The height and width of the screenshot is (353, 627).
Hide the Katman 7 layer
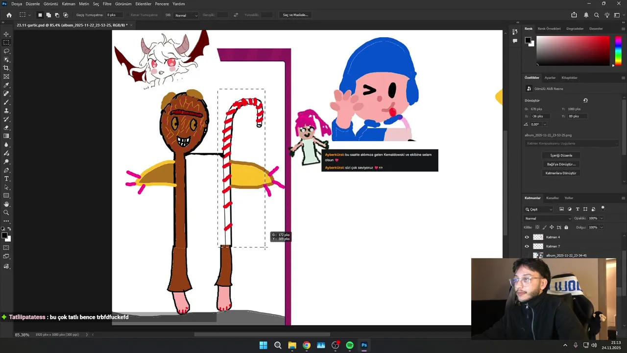[527, 246]
